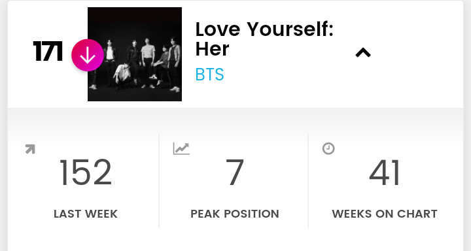This screenshot has width=471, height=251.
Task: Open the Love Yourself: Her album cover
Action: 135,54
